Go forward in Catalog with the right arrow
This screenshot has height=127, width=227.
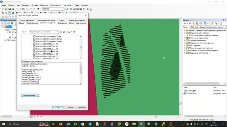[x=190, y=23]
